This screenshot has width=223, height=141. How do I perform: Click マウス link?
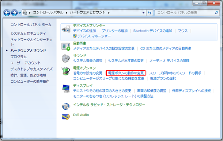click(x=183, y=31)
